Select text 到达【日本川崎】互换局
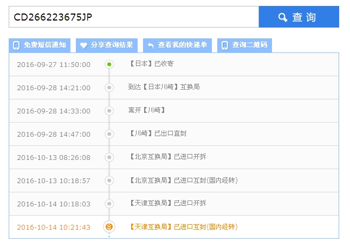This screenshot has height=241, width=350. tap(164, 87)
